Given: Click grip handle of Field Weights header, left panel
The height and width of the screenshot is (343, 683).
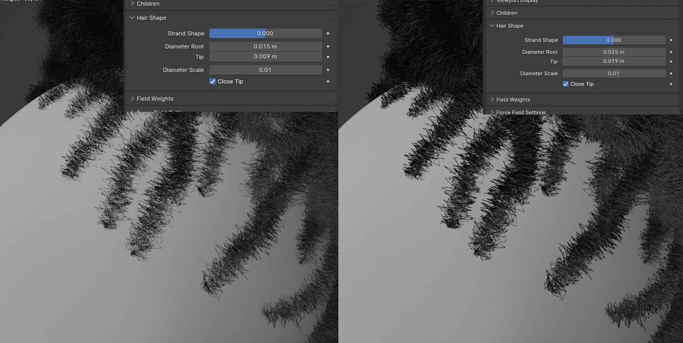Looking at the screenshot, I should tap(331, 99).
